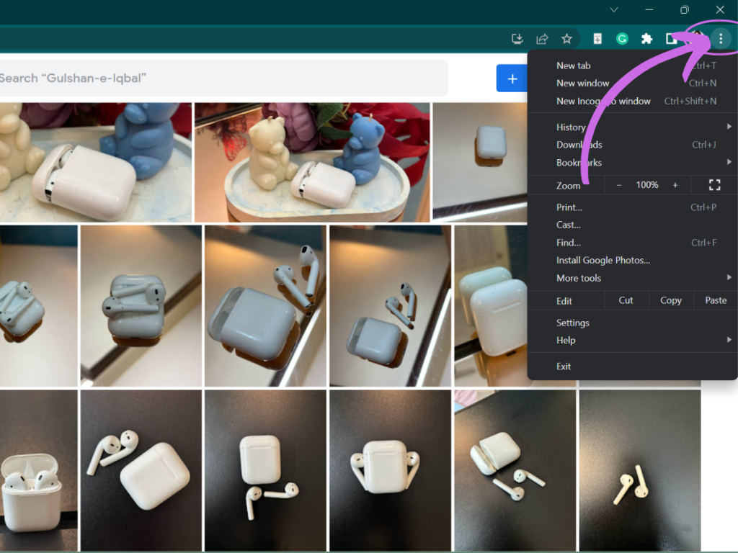The height and width of the screenshot is (553, 738).
Task: Click Cast... menu entry
Action: point(568,225)
